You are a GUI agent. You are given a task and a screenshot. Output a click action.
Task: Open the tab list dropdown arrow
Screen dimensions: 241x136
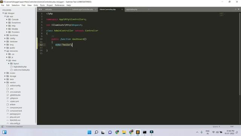pos(239,9)
